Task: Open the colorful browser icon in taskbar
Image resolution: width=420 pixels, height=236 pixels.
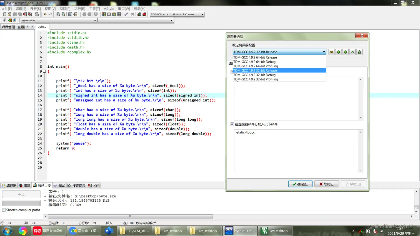Action: [23, 231]
